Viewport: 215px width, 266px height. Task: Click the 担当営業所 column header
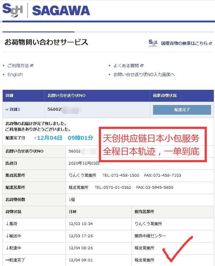(x=144, y=212)
